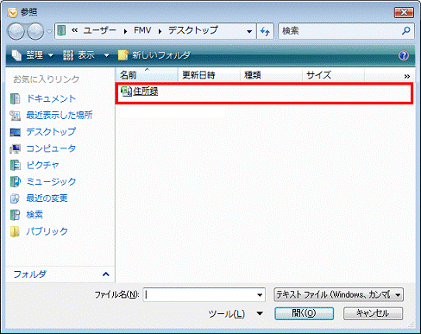Sort by the 種類 column header
This screenshot has height=334, width=421.
point(271,75)
